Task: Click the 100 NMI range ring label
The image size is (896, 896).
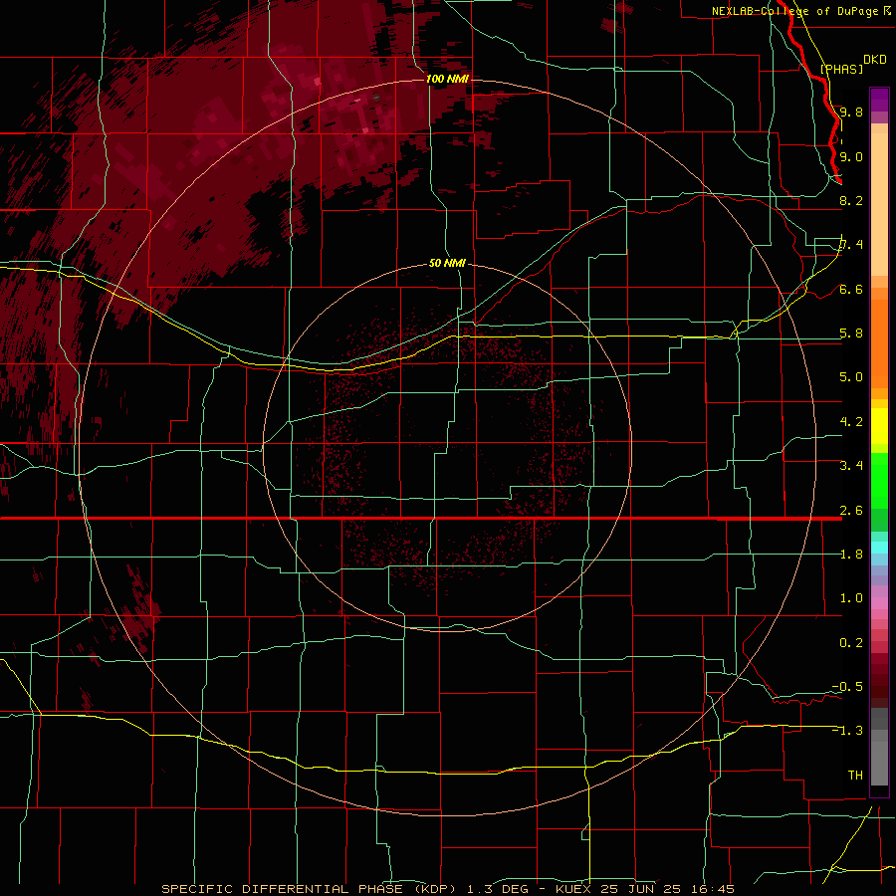Action: click(447, 79)
